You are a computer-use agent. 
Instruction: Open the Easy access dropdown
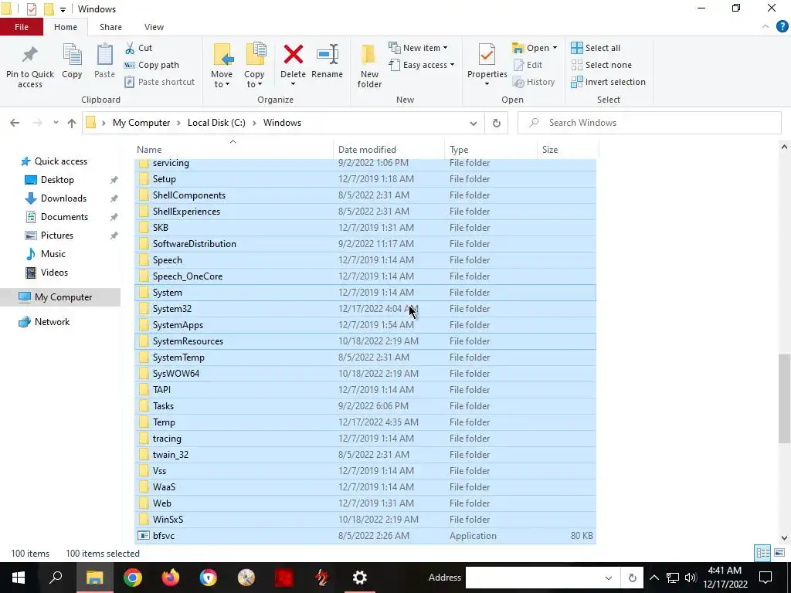pyautogui.click(x=422, y=65)
